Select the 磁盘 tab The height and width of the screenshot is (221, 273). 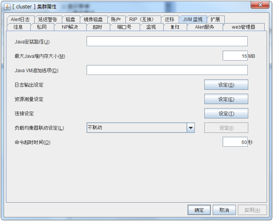tap(71, 19)
